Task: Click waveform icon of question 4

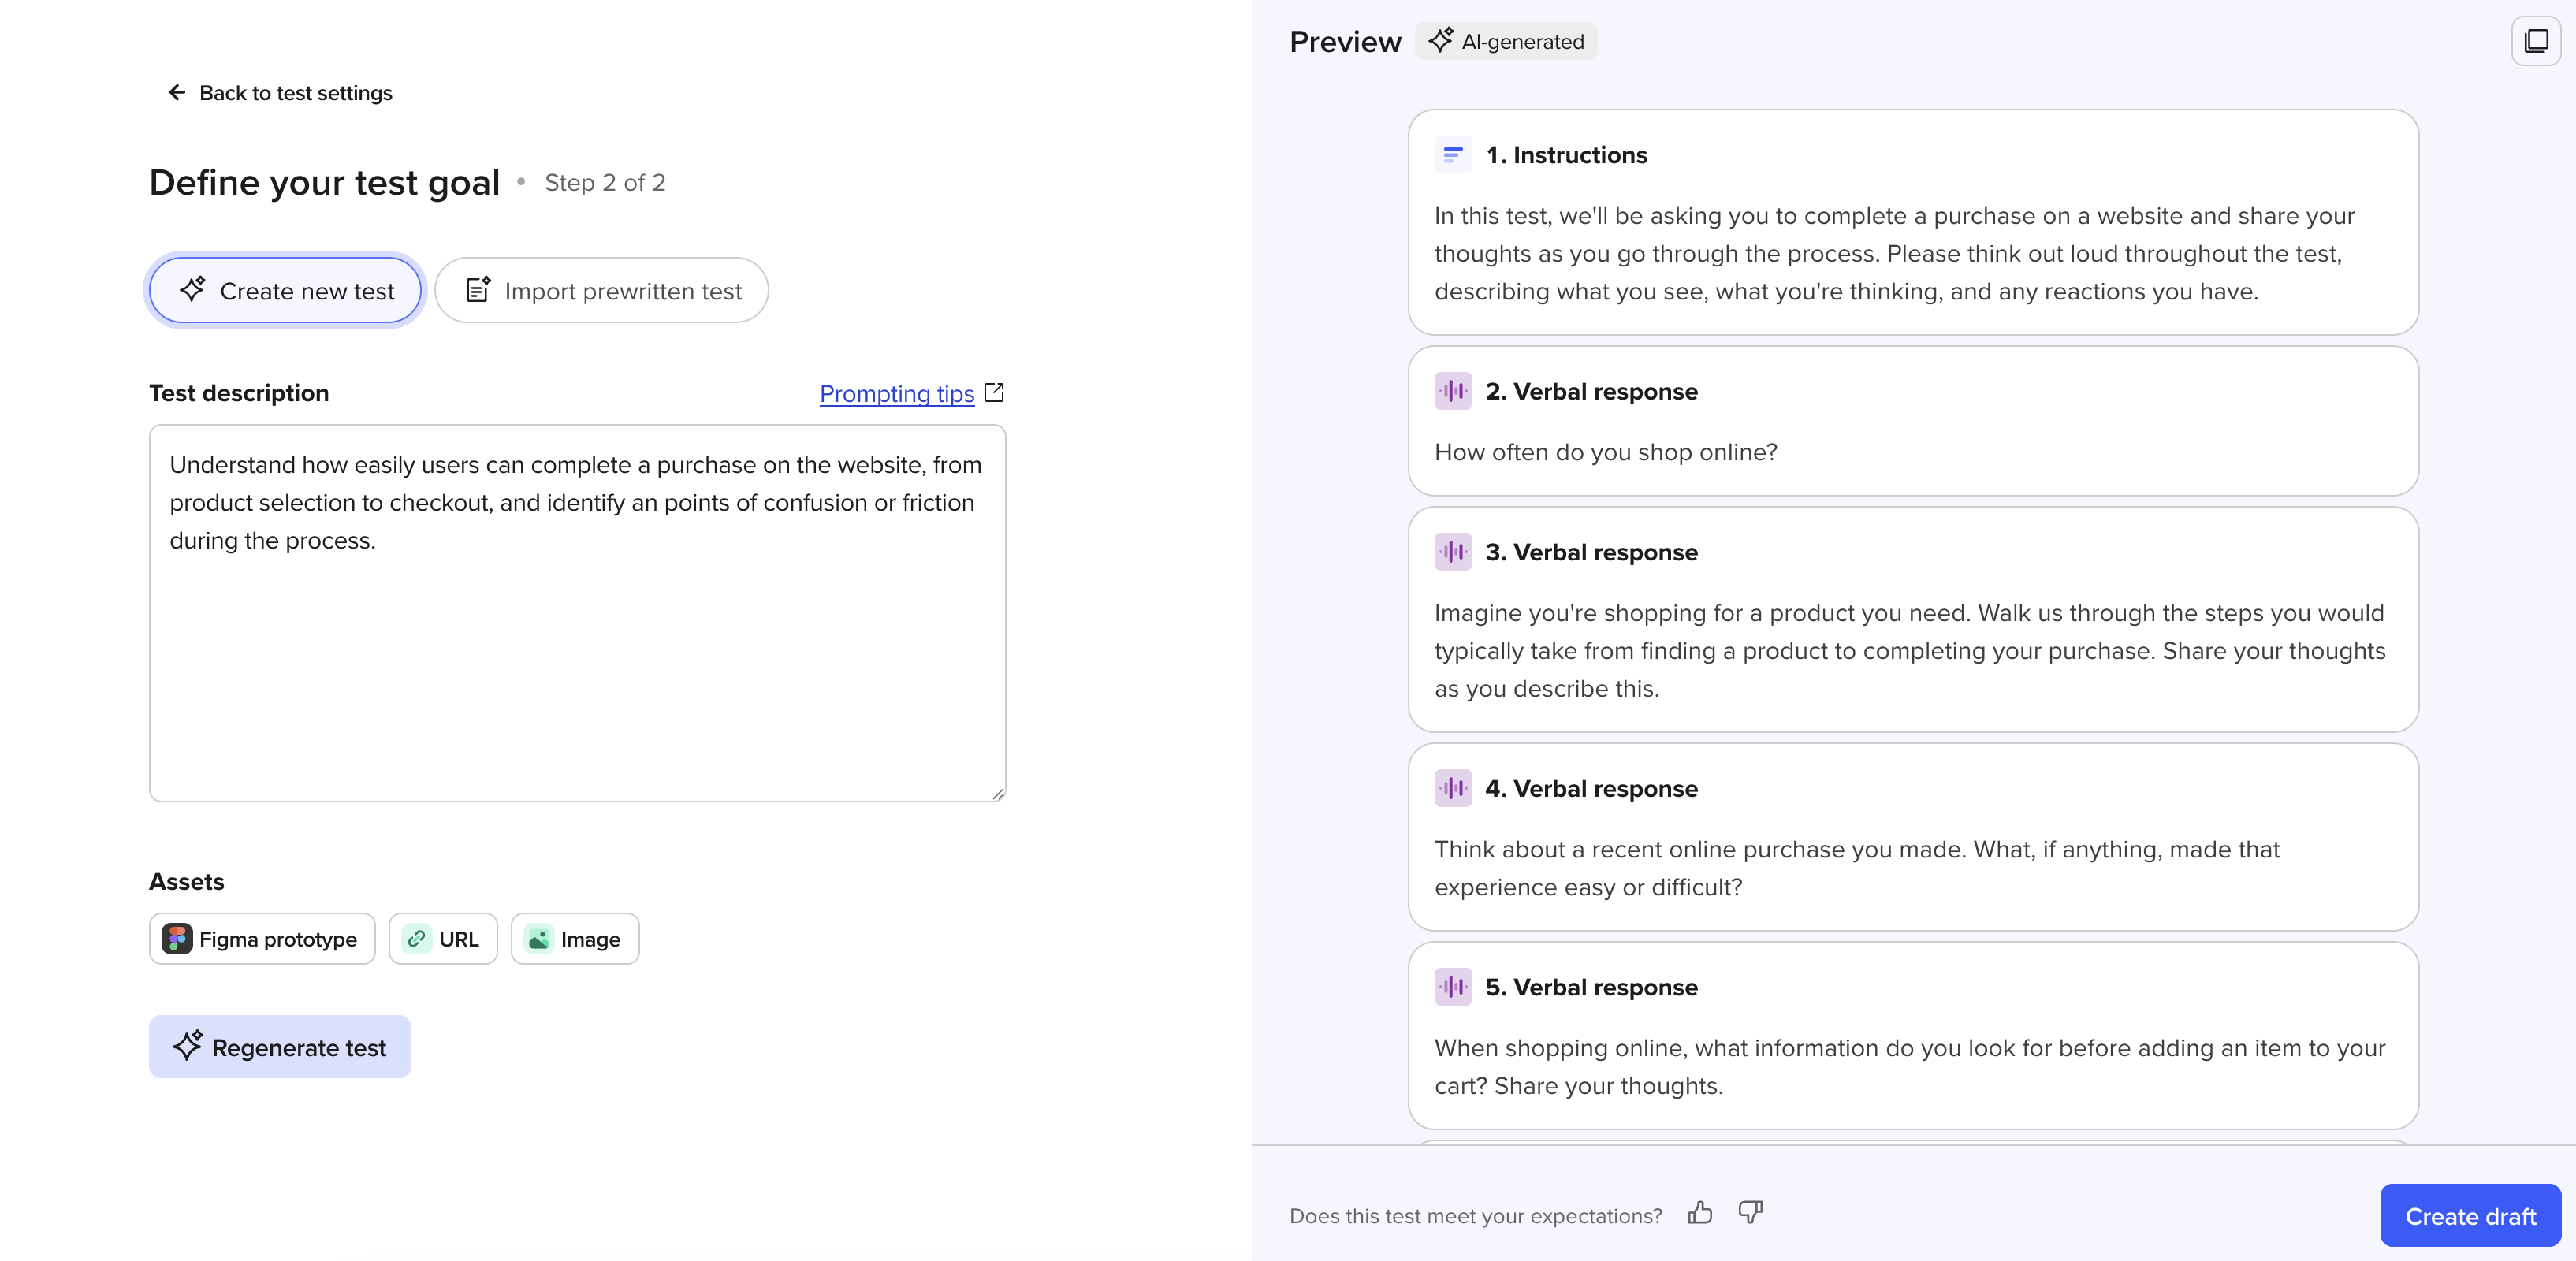Action: pos(1453,788)
